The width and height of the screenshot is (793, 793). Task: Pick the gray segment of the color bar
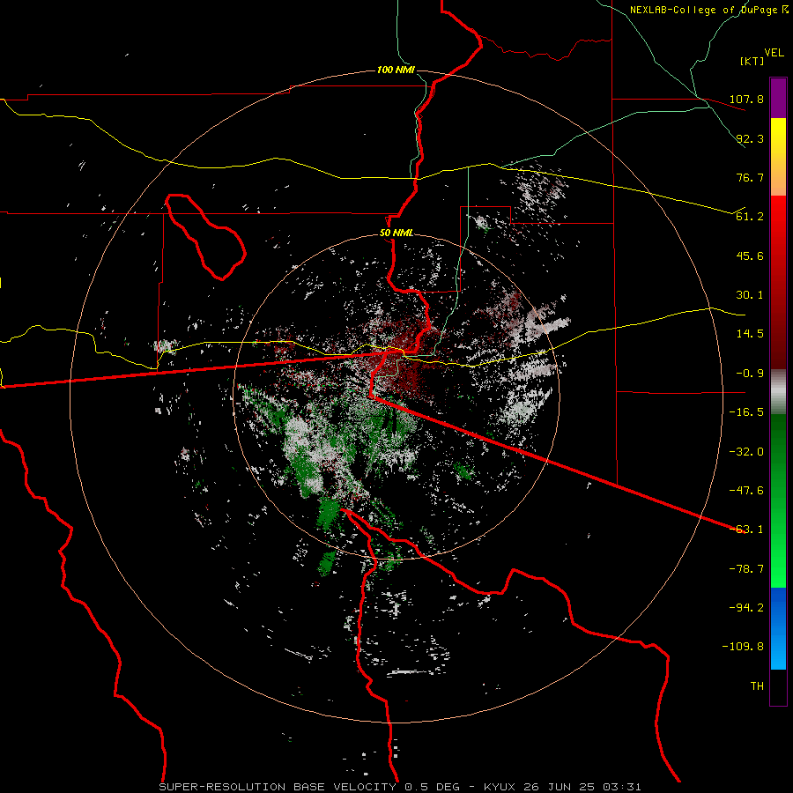(x=778, y=390)
